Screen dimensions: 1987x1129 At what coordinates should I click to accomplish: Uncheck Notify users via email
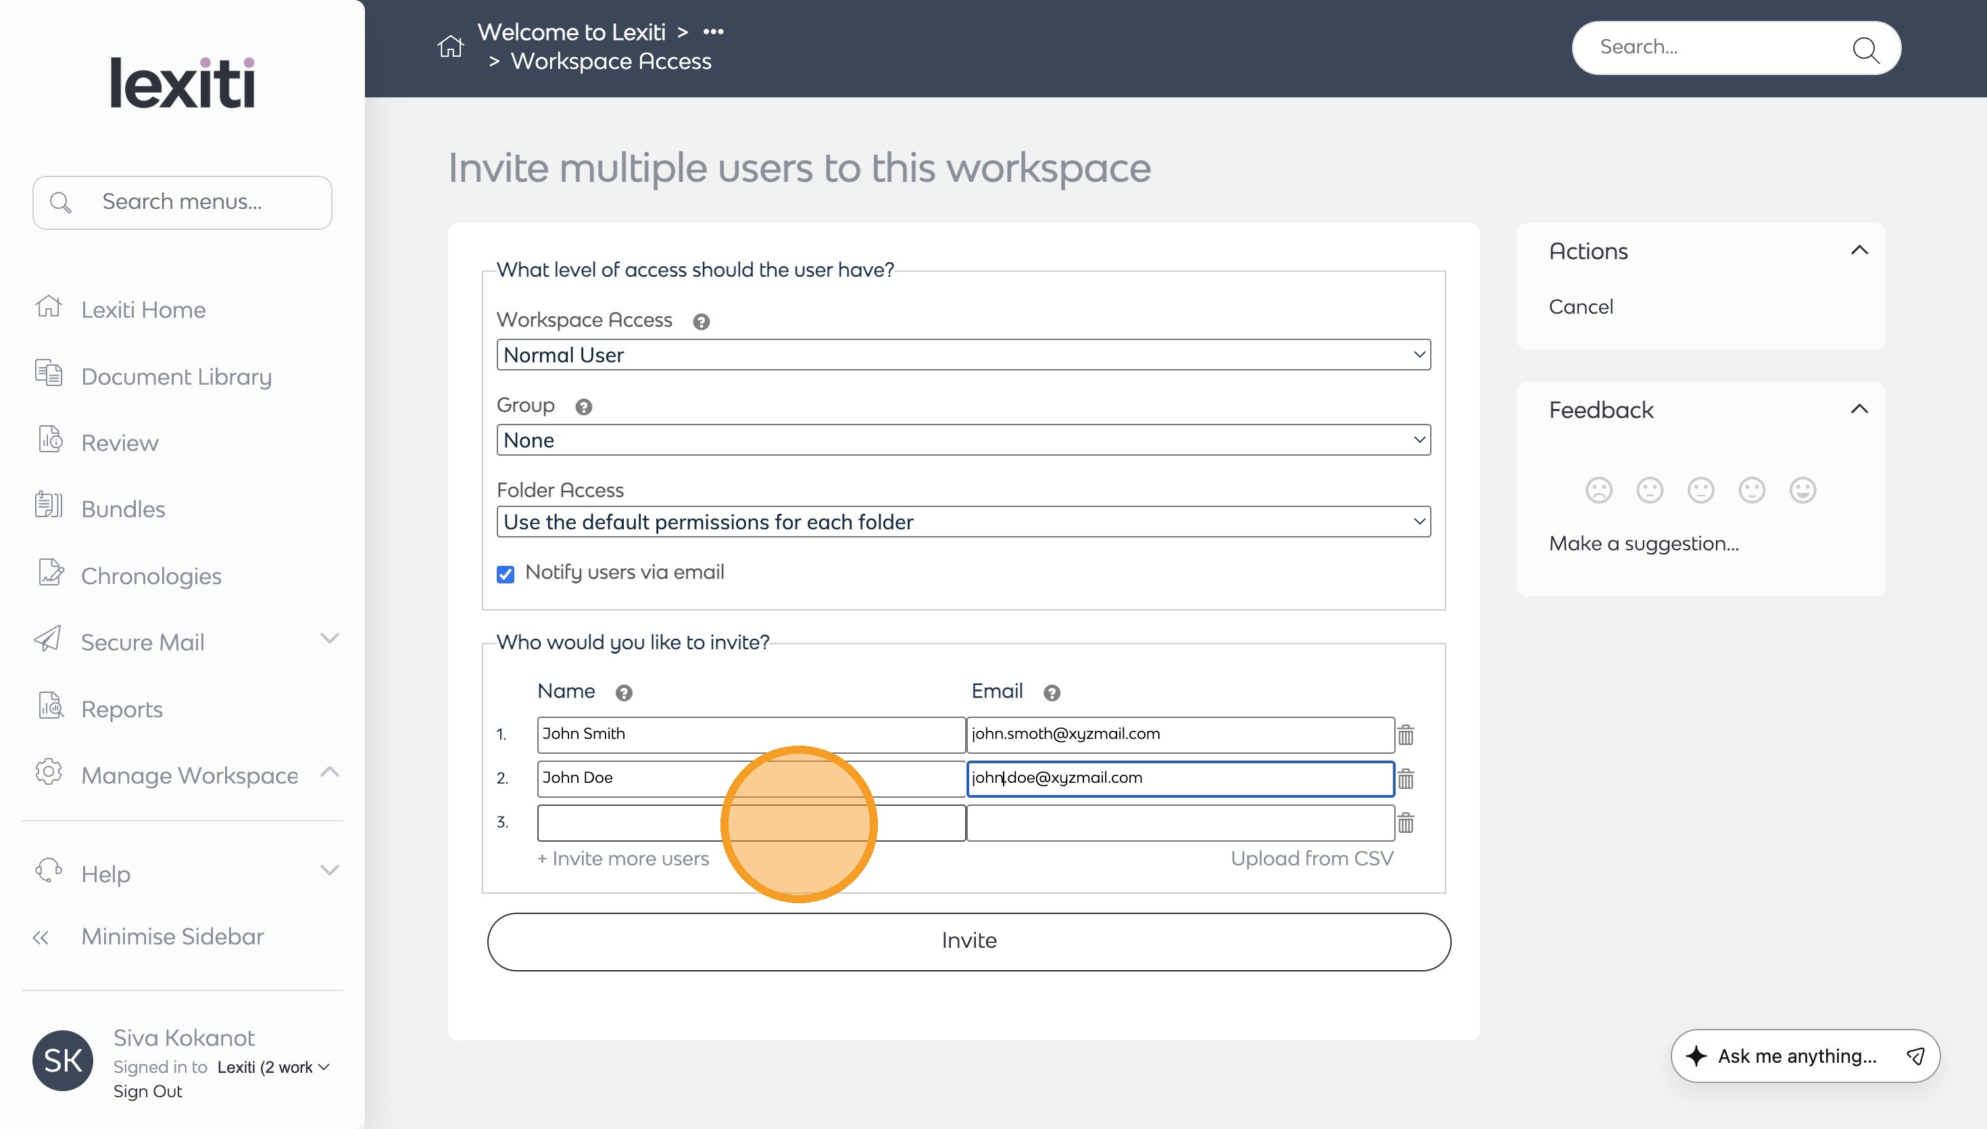pyautogui.click(x=506, y=575)
